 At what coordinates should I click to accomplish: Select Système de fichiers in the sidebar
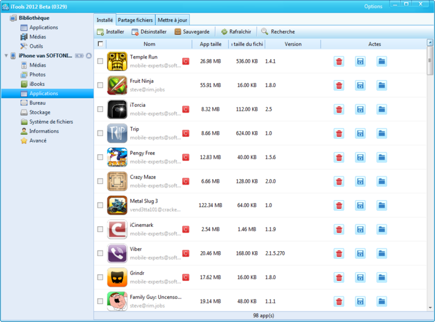(x=50, y=122)
